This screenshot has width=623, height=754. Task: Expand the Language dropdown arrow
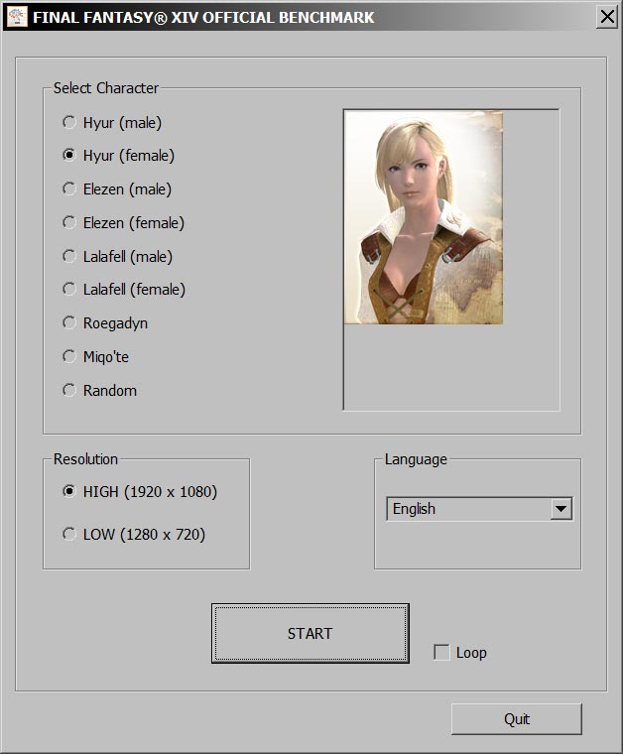click(x=561, y=509)
